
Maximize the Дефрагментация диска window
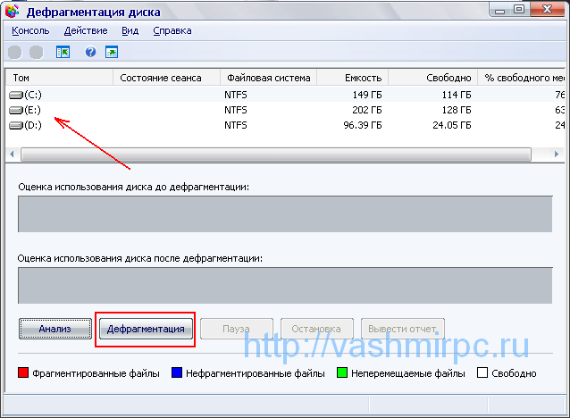tap(519, 10)
